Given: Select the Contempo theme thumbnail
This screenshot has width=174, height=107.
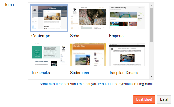Looking at the screenshot, I should tap(49, 18).
